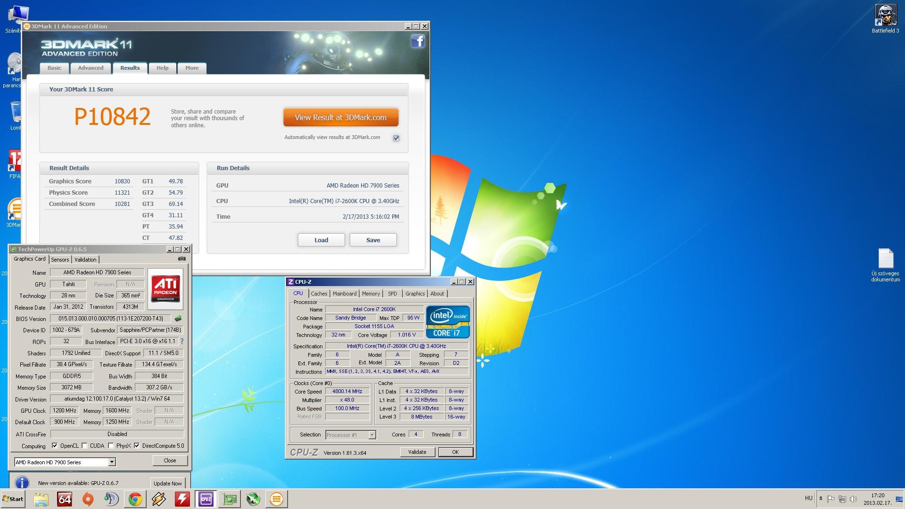Open the green globe arrow taskbar icon
The image size is (905, 509).
253,499
